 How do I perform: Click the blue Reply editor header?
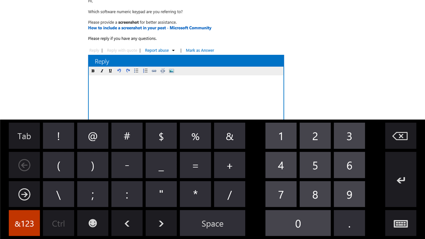(186, 61)
